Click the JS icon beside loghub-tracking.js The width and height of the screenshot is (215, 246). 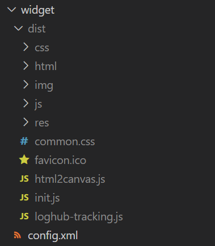(24, 216)
